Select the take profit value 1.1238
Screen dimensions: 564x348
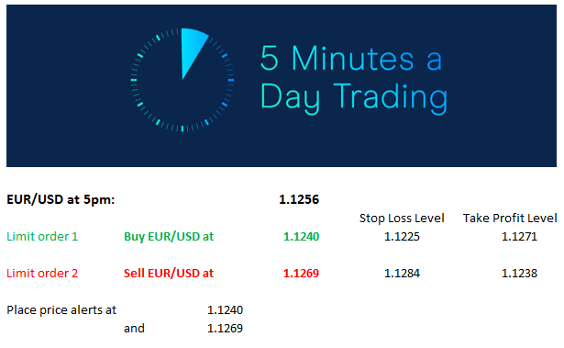(519, 273)
